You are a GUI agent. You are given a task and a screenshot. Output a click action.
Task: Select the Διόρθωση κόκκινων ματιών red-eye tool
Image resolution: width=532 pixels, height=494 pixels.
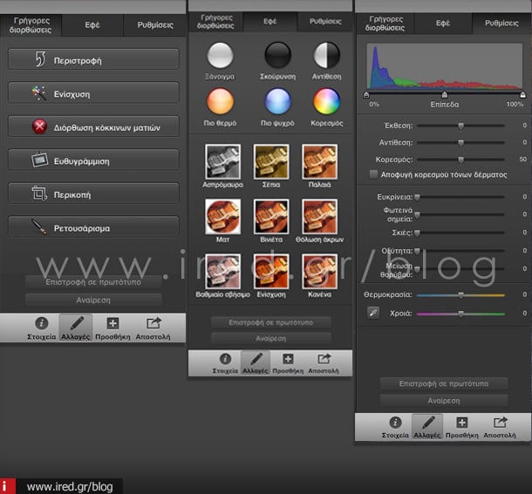tap(93, 127)
